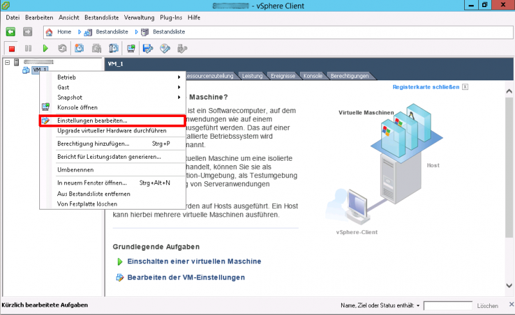
Task: Click the task filter text input field
Action: click(x=448, y=306)
